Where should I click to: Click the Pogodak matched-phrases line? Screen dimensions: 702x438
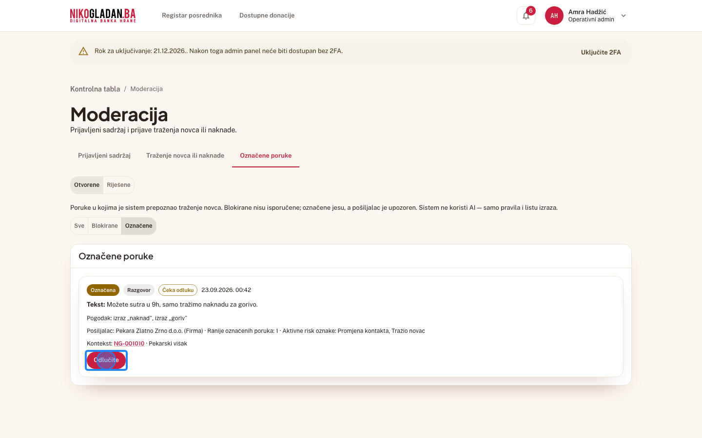(x=137, y=318)
